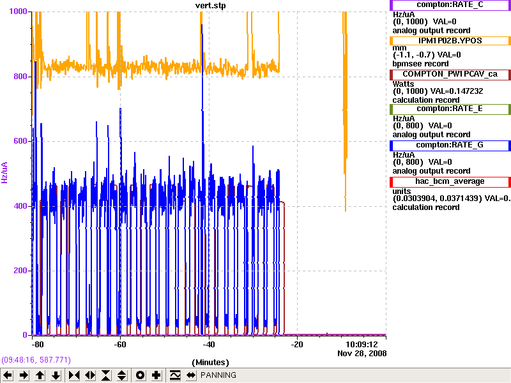Click the Nov 28, 2008 date label
The height and width of the screenshot is (383, 511).
pyautogui.click(x=362, y=354)
